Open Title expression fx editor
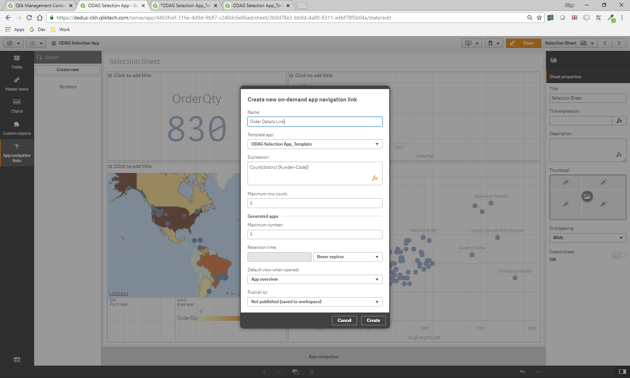This screenshot has height=378, width=630. point(619,121)
